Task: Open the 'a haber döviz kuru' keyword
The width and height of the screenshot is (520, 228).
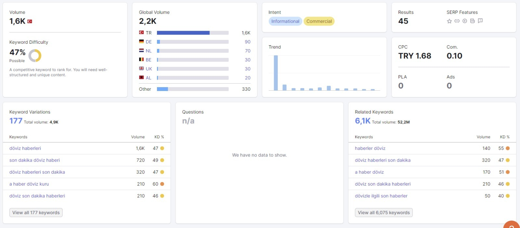Action: (29, 184)
